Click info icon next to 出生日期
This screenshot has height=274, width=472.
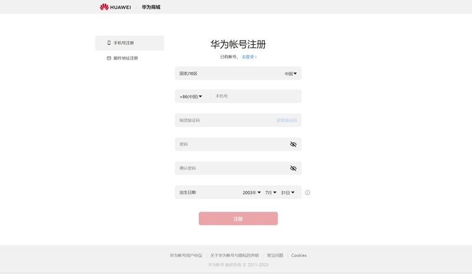click(x=307, y=193)
